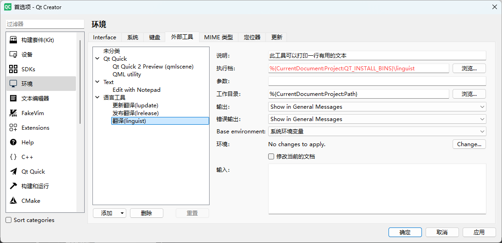
Task: Click the 文本编辑器 icon
Action: point(13,98)
